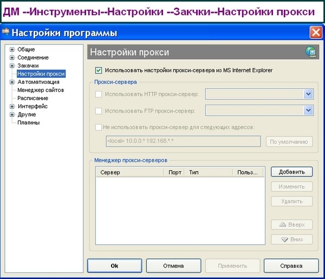Select Настройки прокси tree item
Viewport: 325px width, 279px height.
pos(41,74)
